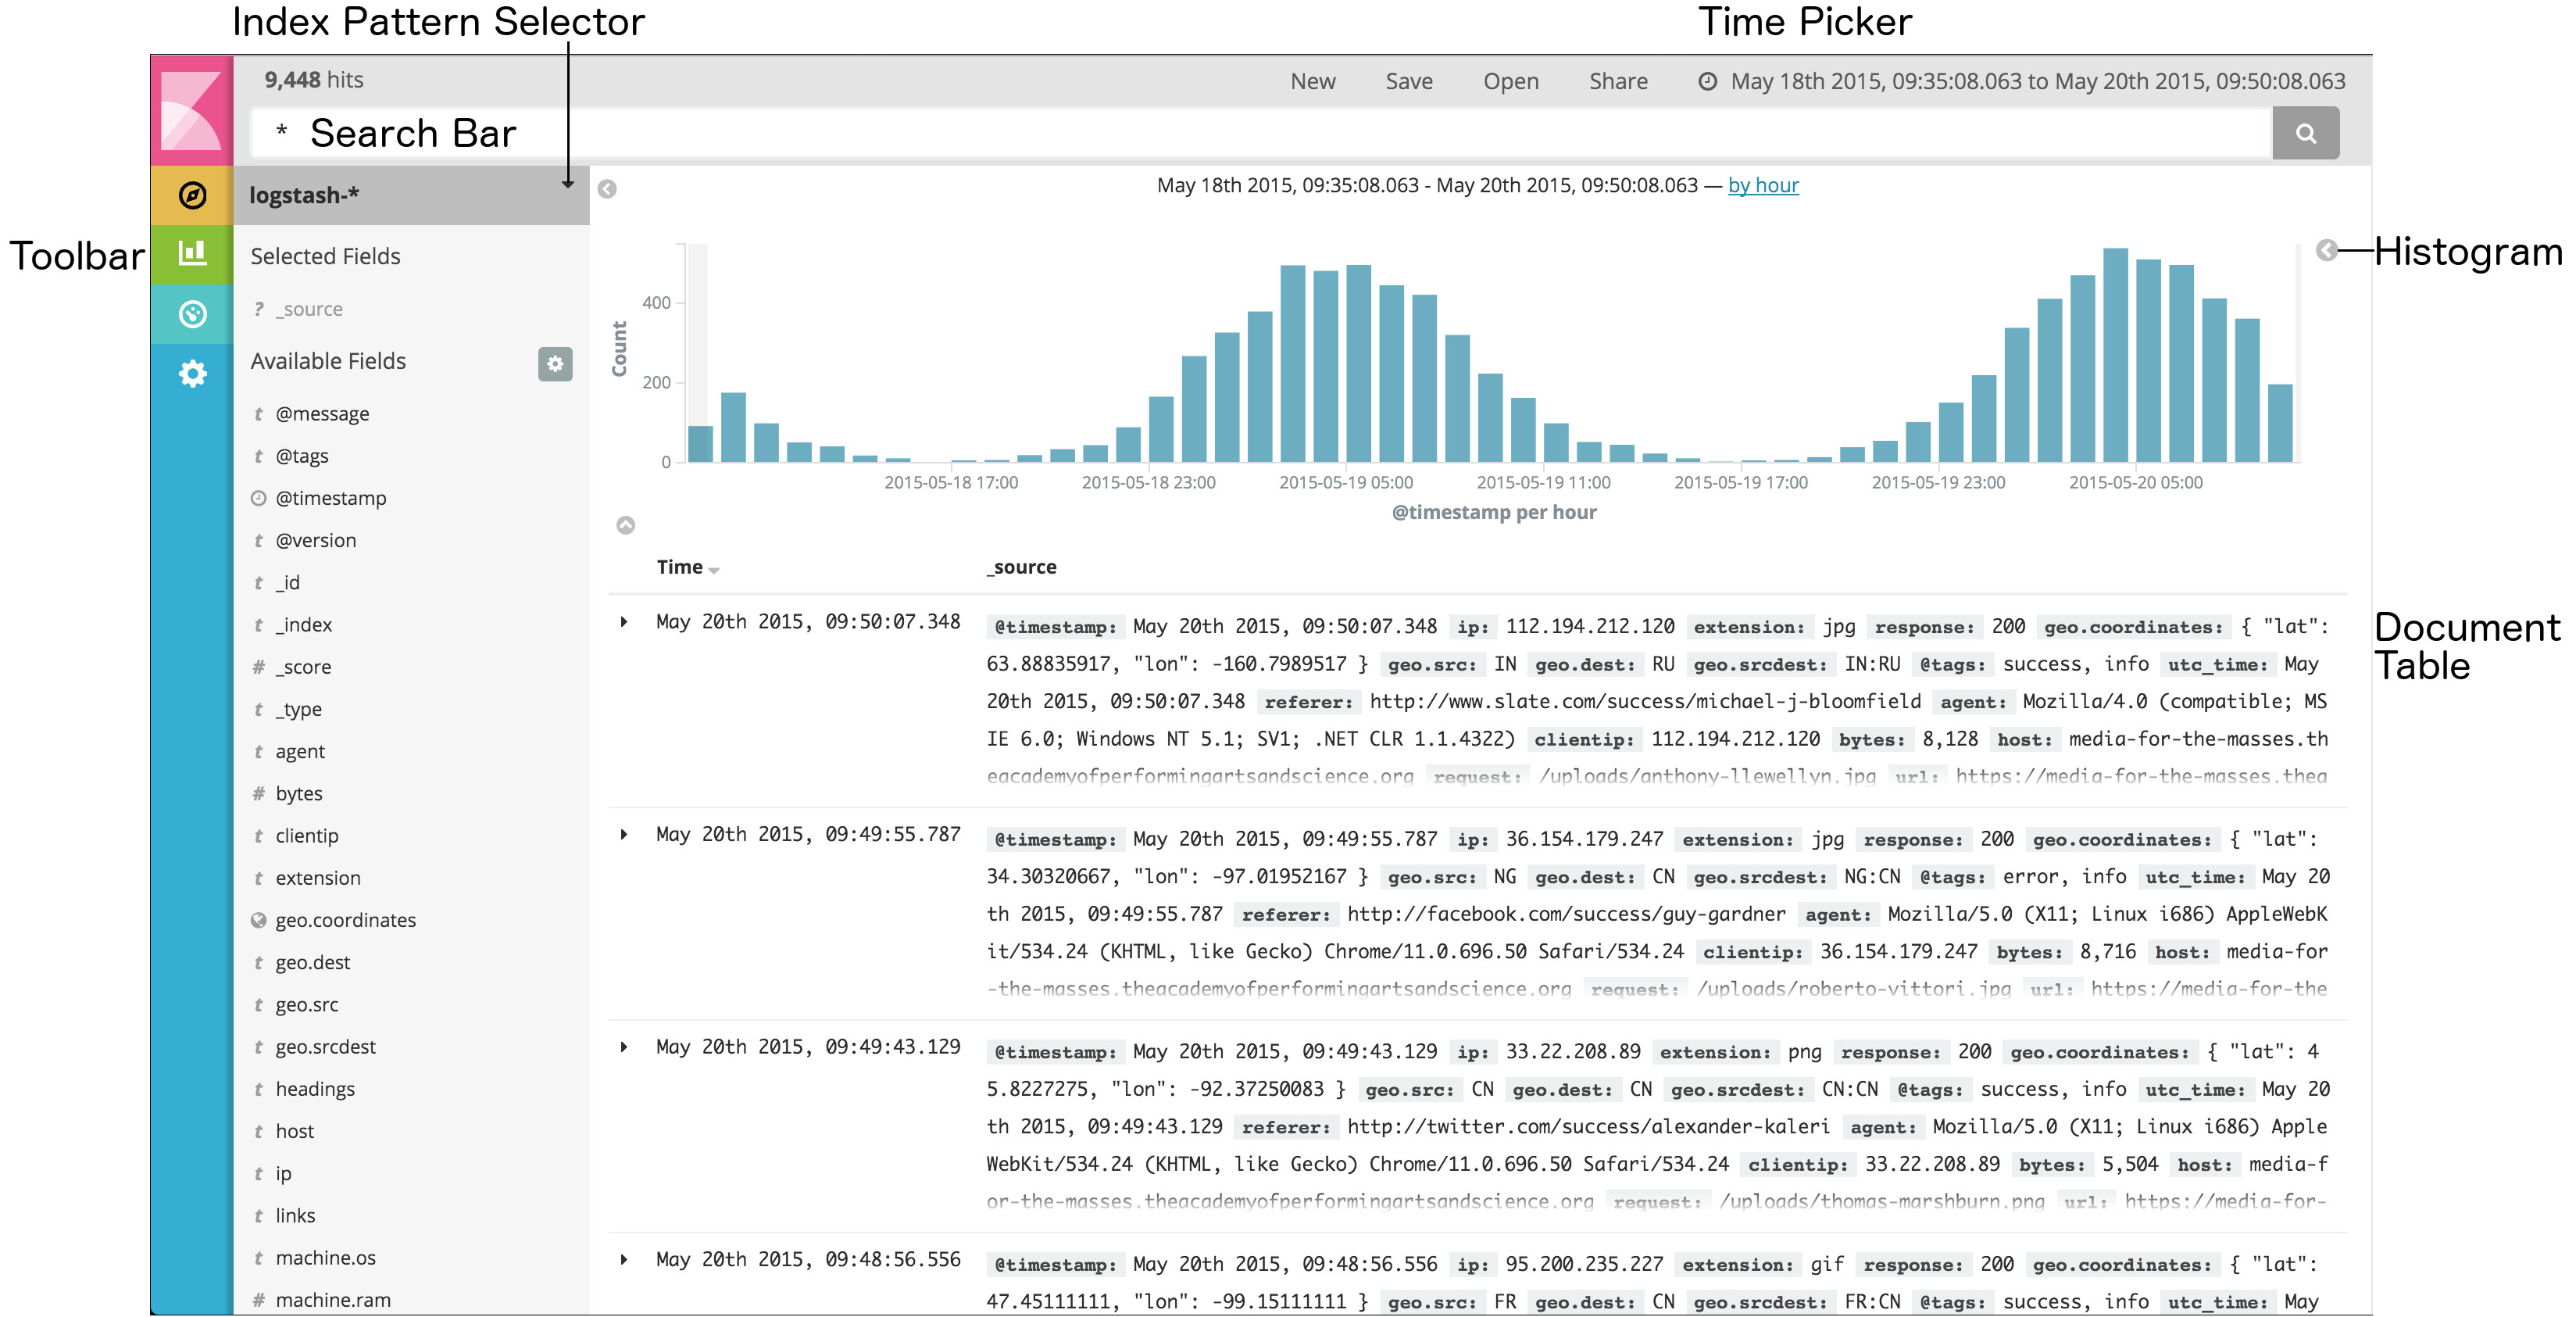Select the headings field

tap(314, 1089)
